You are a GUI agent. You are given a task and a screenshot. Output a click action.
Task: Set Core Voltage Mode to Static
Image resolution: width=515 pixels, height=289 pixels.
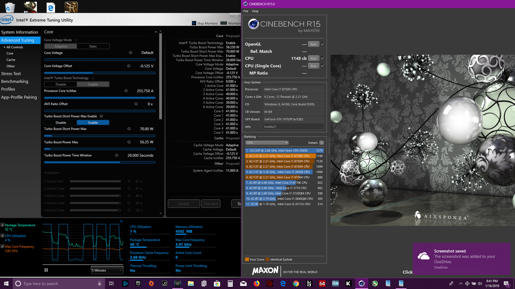(93, 46)
